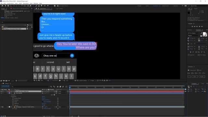Viewport: 208px width, 117px height.
Task: Enable the Ligatures checkbox
Action: coord(188,55)
